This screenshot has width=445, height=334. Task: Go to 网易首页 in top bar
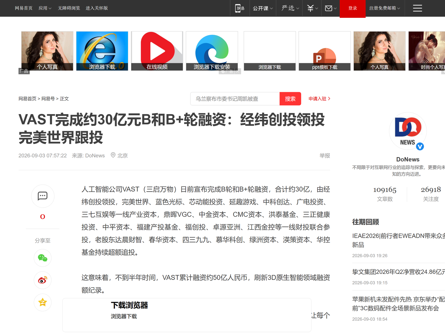(x=24, y=8)
